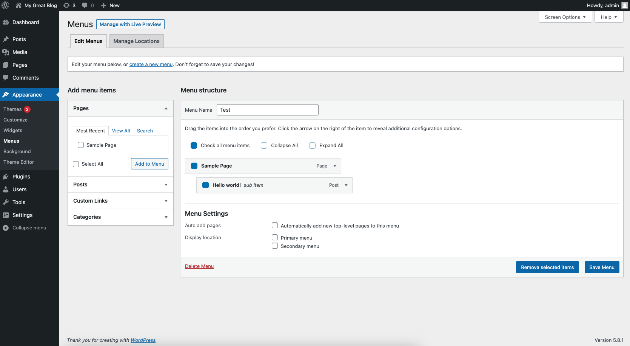The width and height of the screenshot is (630, 346).
Task: Switch to the Edit Menus tab
Action: (88, 41)
